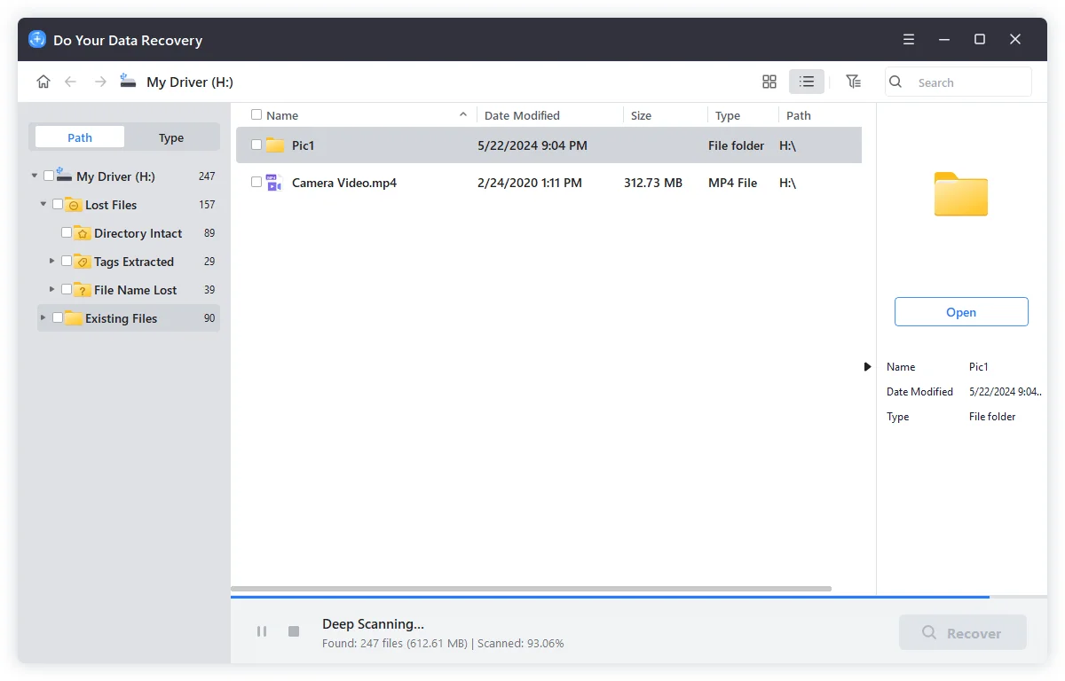Click inside the Search field
Viewport: 1065px width, 681px height.
click(x=958, y=82)
